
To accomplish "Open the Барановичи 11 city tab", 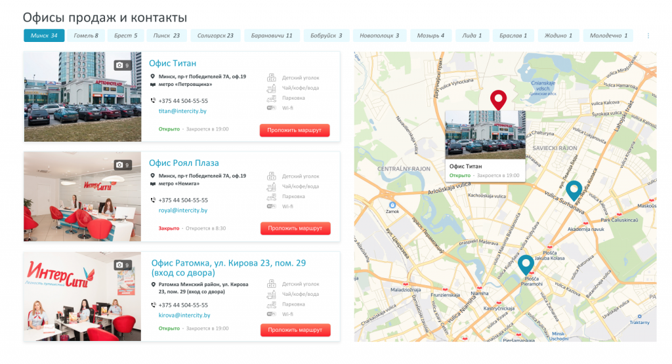I will pos(272,35).
